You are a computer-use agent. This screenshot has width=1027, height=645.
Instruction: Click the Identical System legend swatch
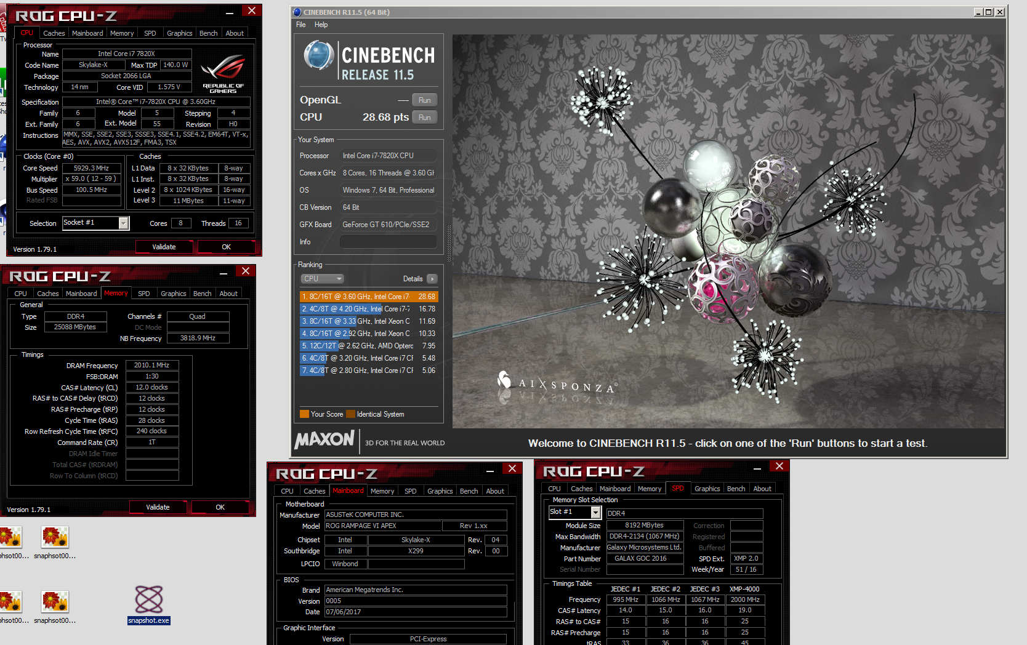pos(351,414)
